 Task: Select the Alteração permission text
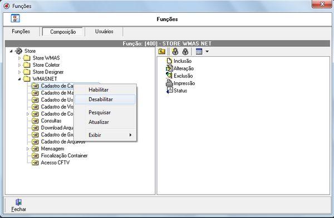coord(184,68)
